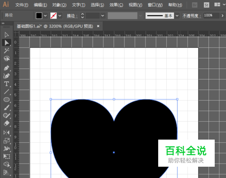
Task: Select the Shape Builder tool
Action: tap(6, 164)
